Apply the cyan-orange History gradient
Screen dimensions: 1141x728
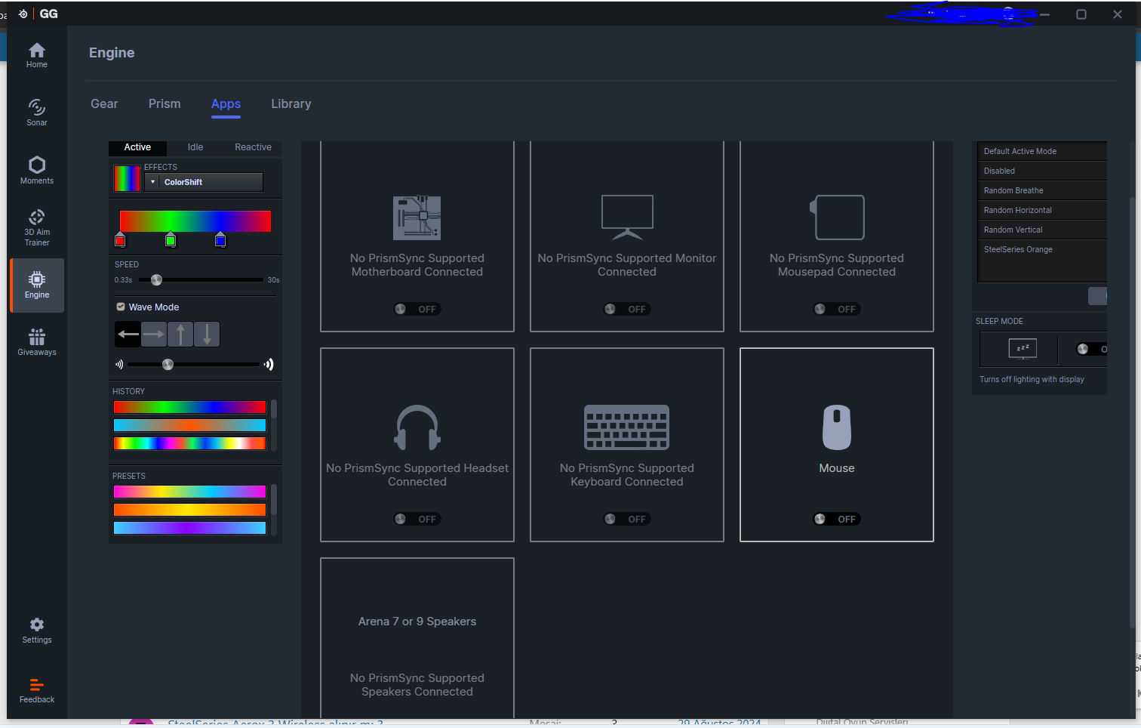pos(189,425)
